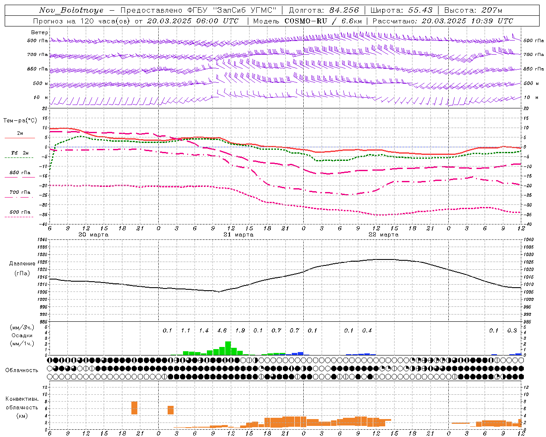This screenshot has height=437, width=546.
Task: Click the Давление pressure panel label
Action: tap(22, 264)
